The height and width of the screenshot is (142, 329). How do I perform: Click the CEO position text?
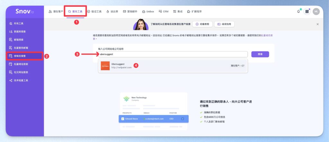172,119
